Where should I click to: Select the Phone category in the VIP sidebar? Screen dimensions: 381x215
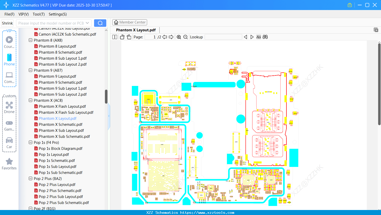[9, 60]
